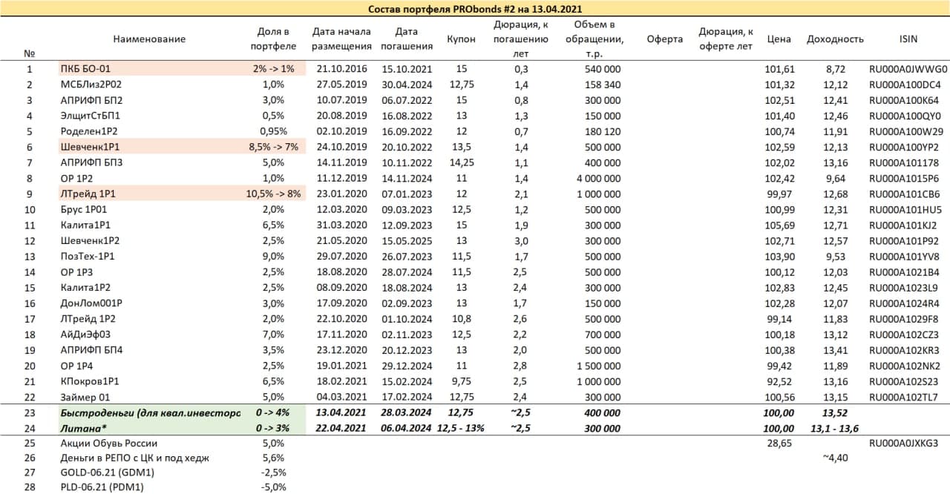Select the 'ЛТрейд 1Р1' bond name cell
Screen dimensions: 950x494
(148, 194)
